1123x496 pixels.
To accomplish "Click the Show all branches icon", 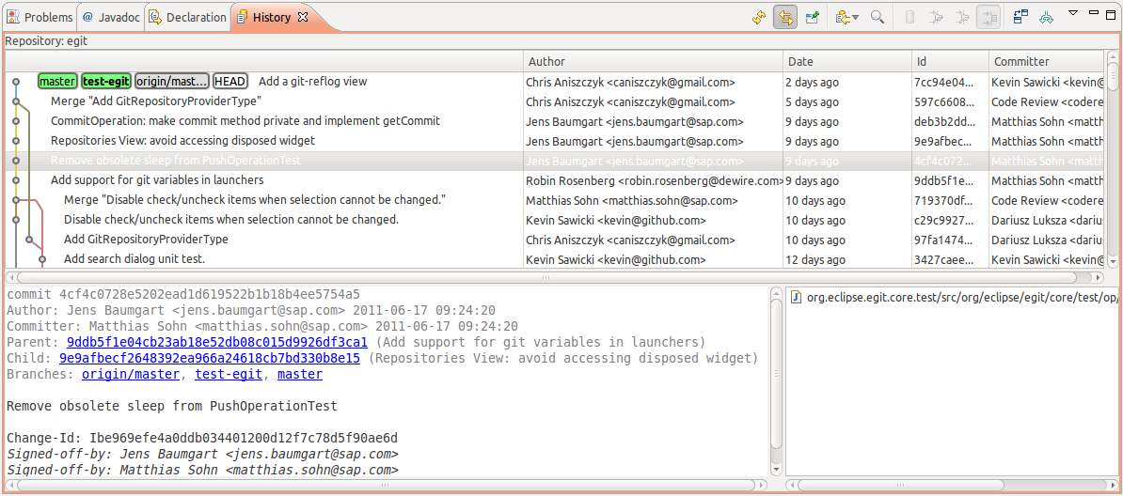I will pos(1020,17).
